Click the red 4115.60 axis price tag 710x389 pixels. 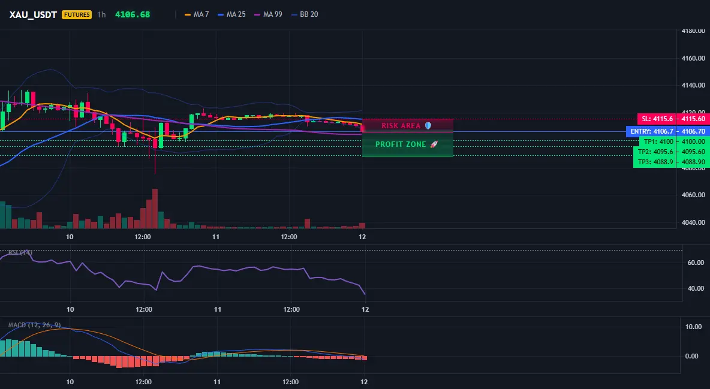pyautogui.click(x=693, y=119)
